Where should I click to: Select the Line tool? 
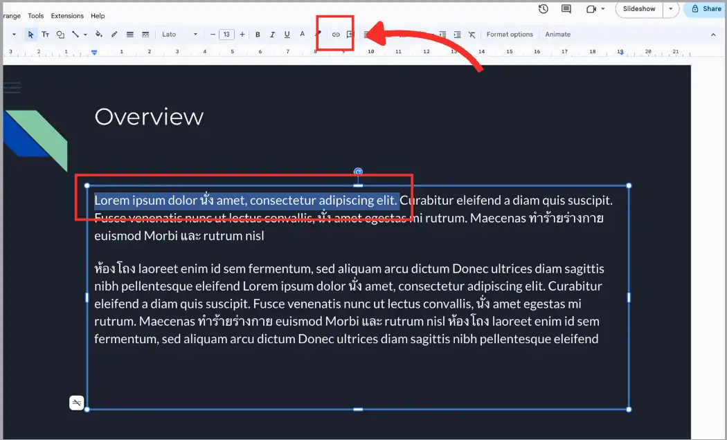75,35
